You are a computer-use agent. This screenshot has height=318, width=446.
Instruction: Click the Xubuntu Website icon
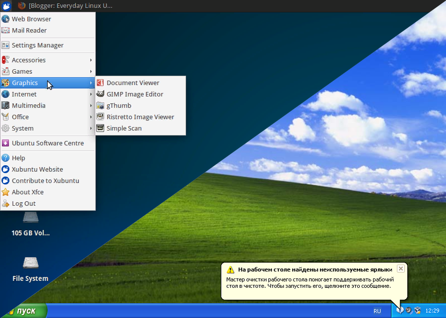click(x=5, y=169)
